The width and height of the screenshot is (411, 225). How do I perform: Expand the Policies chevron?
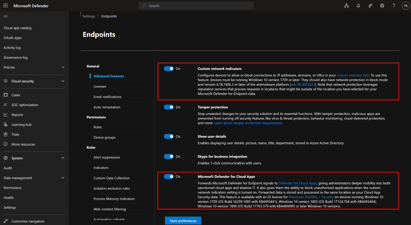click(63, 67)
